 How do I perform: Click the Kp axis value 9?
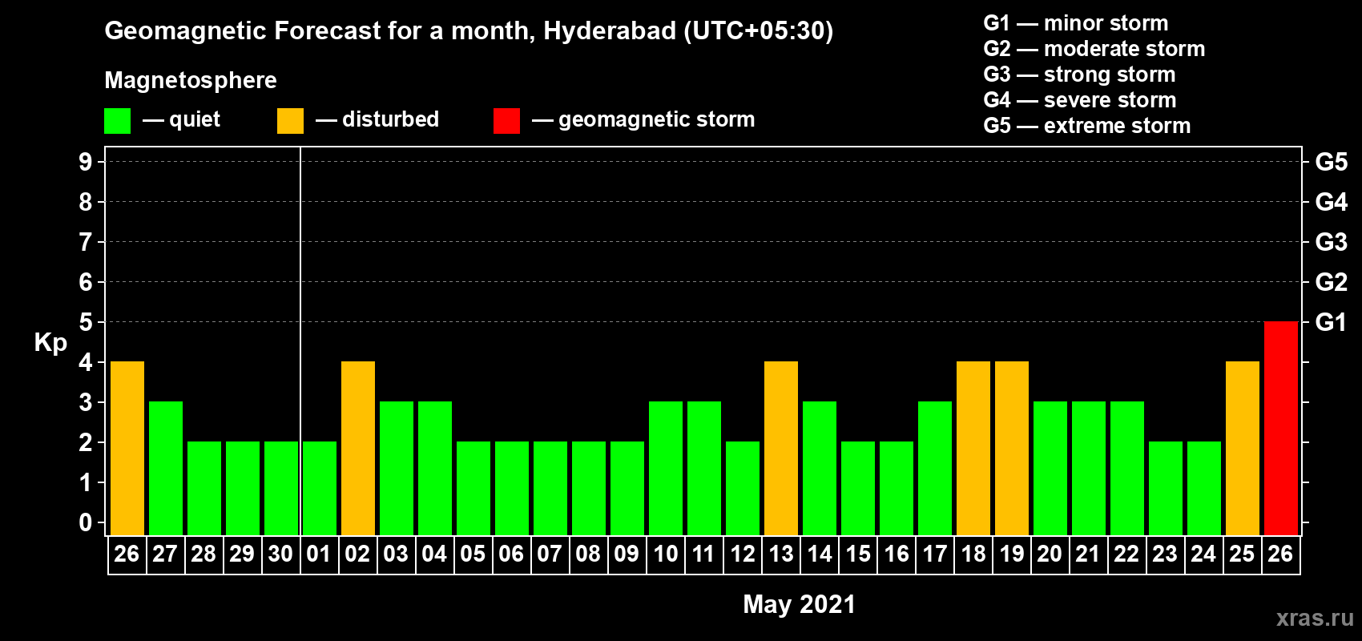pyautogui.click(x=86, y=162)
